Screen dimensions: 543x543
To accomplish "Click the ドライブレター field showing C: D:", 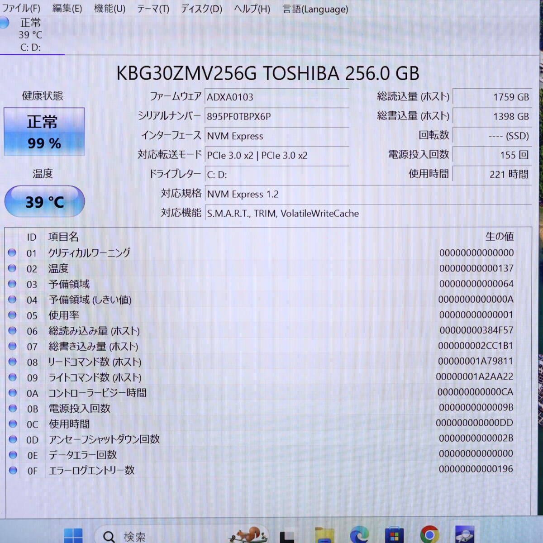I will 277,175.
